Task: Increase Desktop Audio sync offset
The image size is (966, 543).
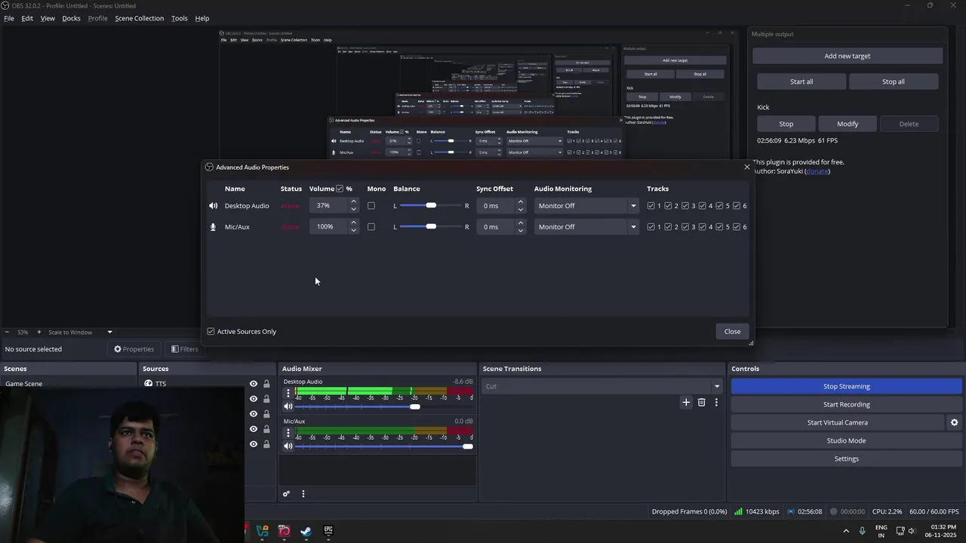Action: pos(520,202)
